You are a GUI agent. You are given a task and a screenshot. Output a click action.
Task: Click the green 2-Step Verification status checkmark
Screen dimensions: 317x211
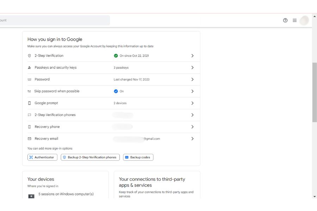(116, 56)
